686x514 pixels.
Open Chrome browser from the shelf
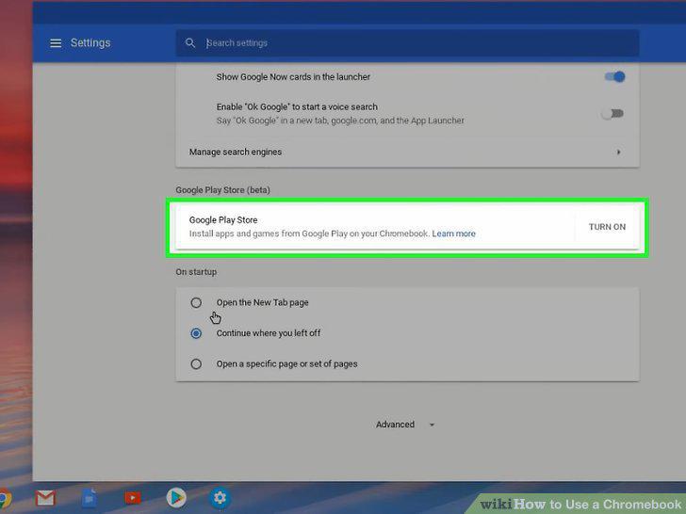click(5, 499)
